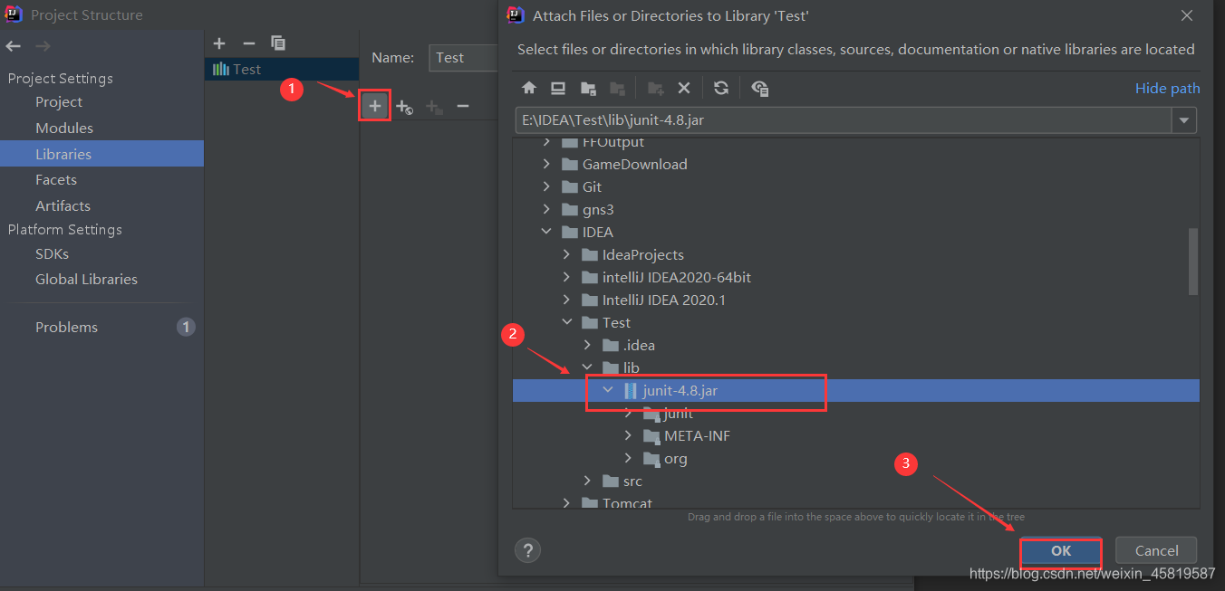Viewport: 1225px width, 591px height.
Task: Expand the .idea folder
Action: coord(587,345)
